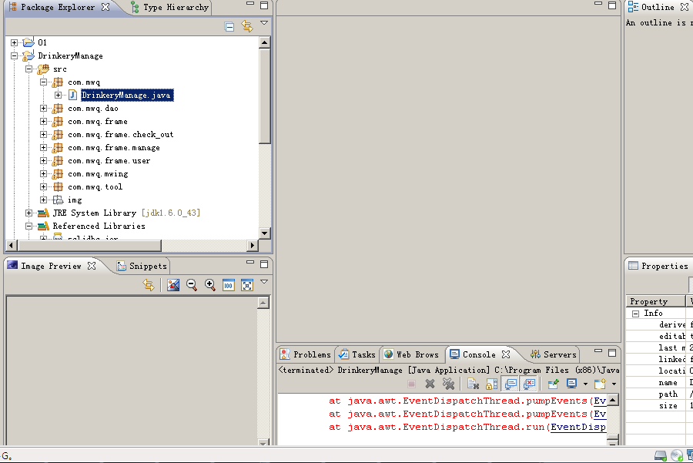Open the Image Preview view menu arrow
The width and height of the screenshot is (693, 463).
264,282
